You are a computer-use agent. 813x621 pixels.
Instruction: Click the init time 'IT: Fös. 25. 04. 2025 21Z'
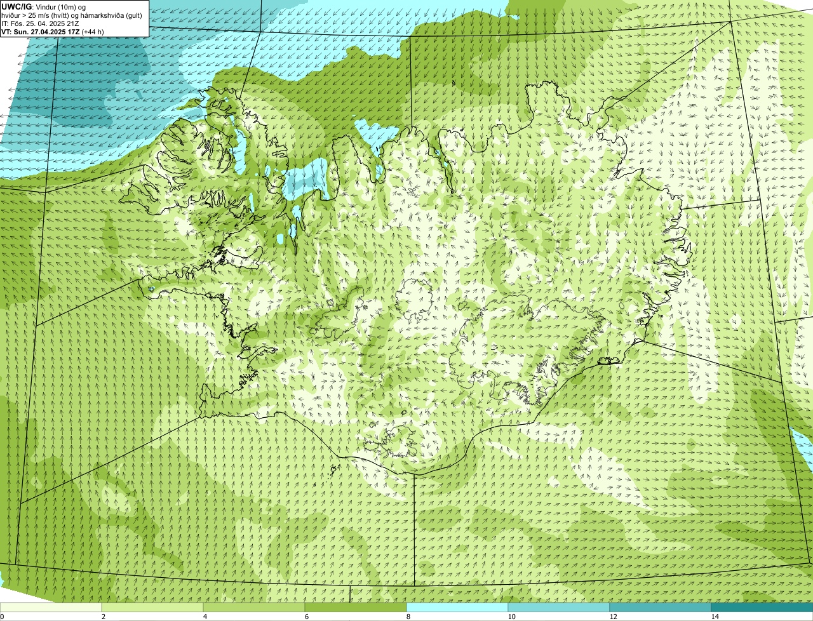point(41,23)
